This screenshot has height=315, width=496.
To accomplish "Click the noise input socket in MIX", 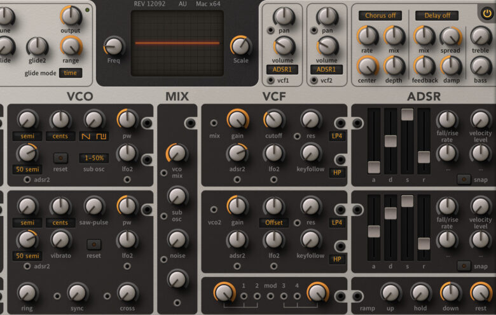I will 164,259.
